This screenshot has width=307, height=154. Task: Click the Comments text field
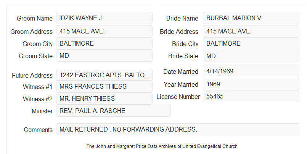pyautogui.click(x=178, y=129)
